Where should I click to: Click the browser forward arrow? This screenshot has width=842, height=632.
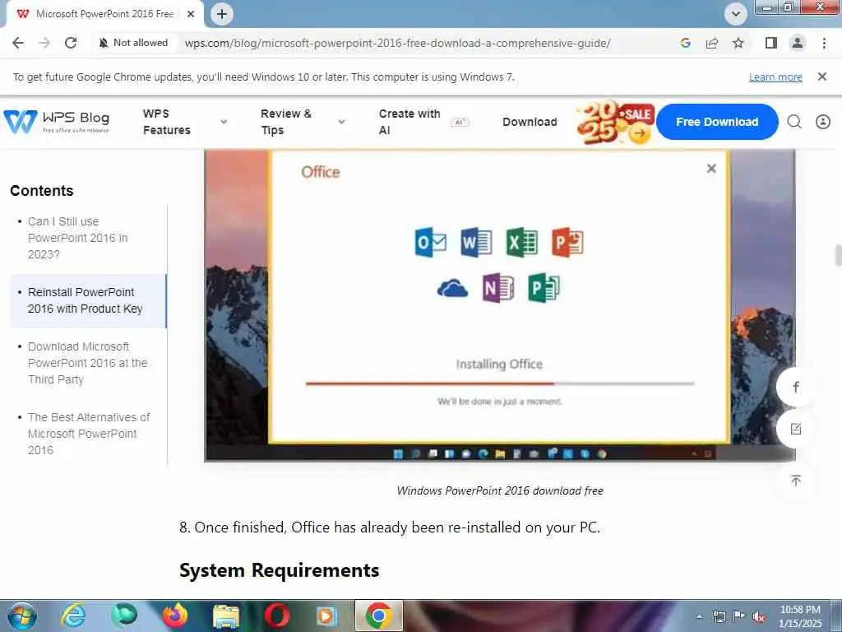coord(44,43)
